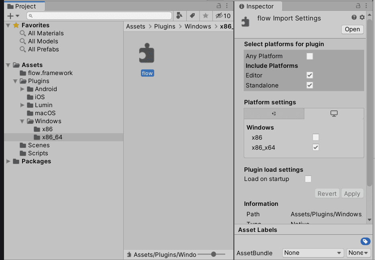Expand the Packages section
The height and width of the screenshot is (260, 375).
pyautogui.click(x=8, y=161)
